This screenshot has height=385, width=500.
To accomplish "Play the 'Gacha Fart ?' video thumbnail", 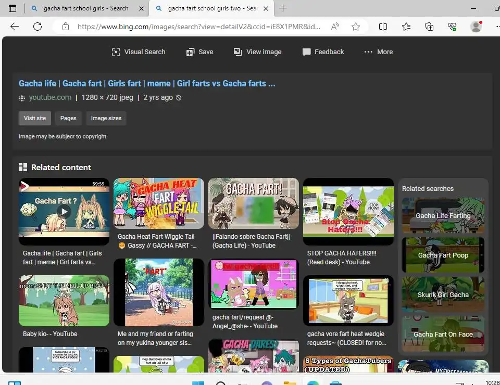I will click(64, 212).
